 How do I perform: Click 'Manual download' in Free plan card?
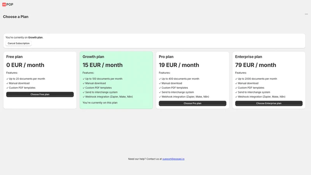coord(19,83)
